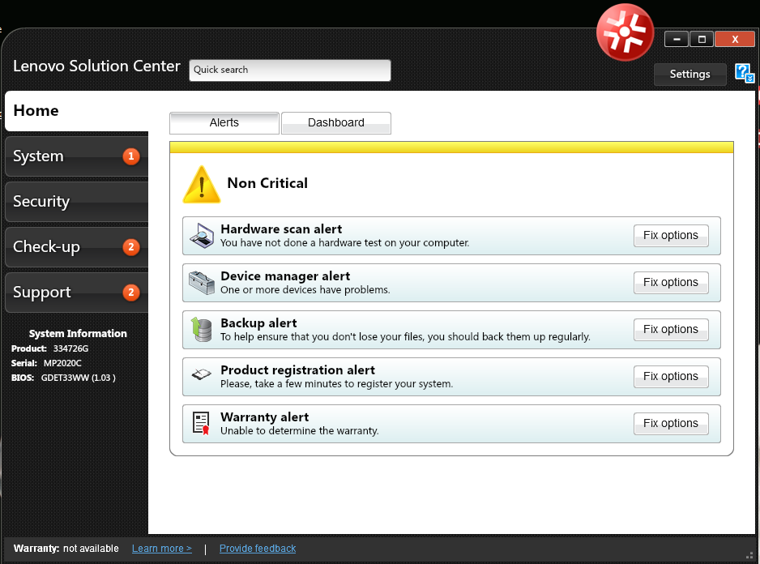
Task: Click the window resize grip in corner
Action: [749, 555]
